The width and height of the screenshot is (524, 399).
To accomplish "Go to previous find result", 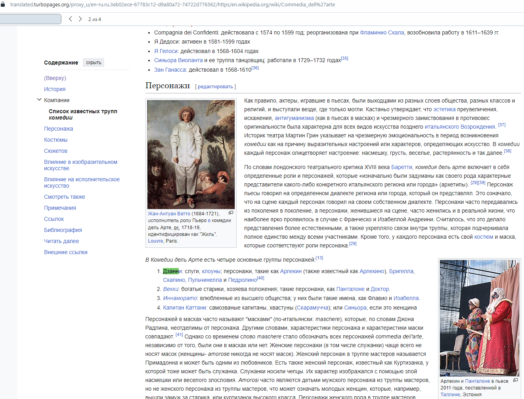I will click(x=71, y=19).
